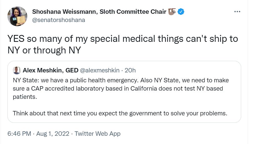
Task: Click the blue verified badge
Action: click(181, 12)
